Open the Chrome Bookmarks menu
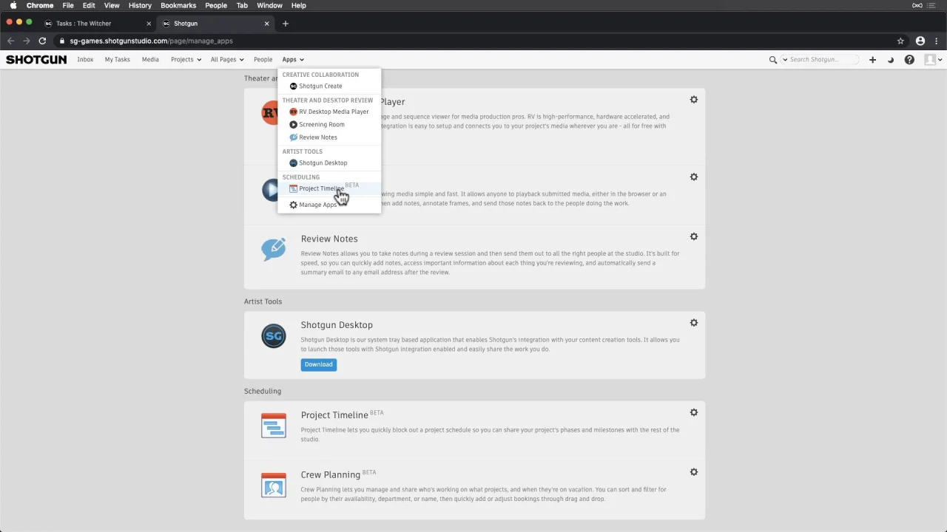The height and width of the screenshot is (532, 947). point(178,5)
